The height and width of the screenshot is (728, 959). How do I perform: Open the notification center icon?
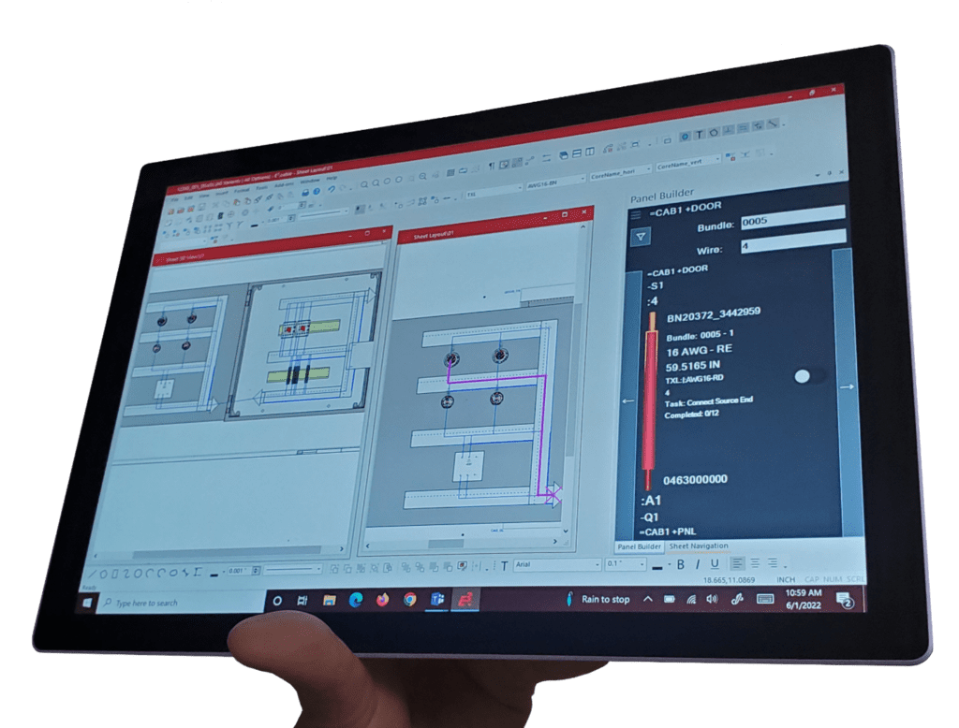[845, 601]
